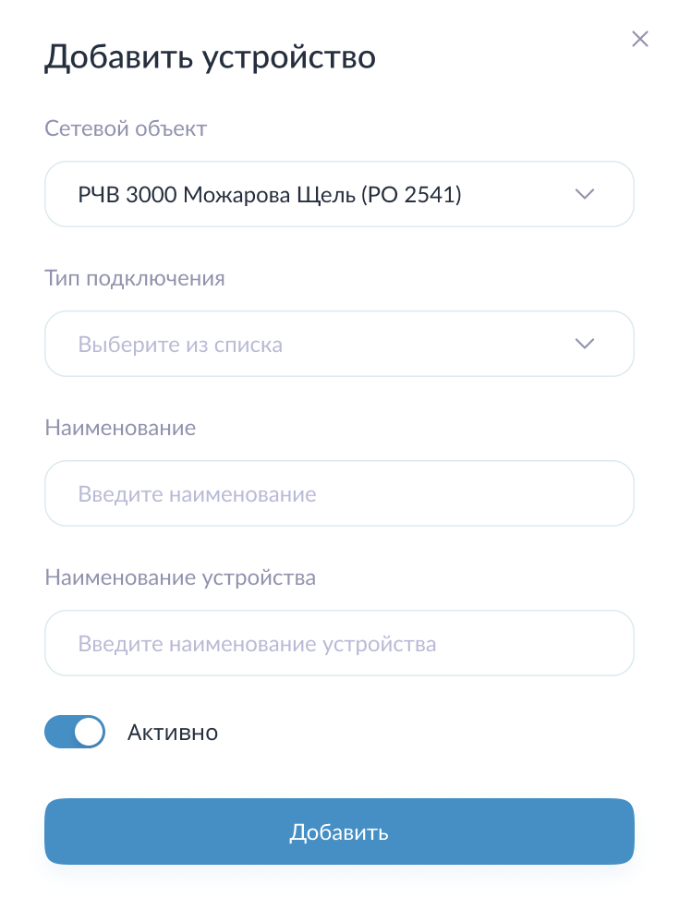Submit the new device form
679x898 pixels.
click(339, 831)
